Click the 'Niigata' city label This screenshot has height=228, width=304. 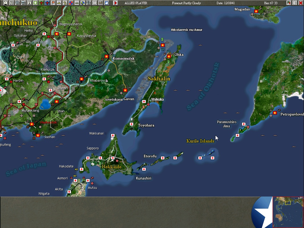click(44, 194)
